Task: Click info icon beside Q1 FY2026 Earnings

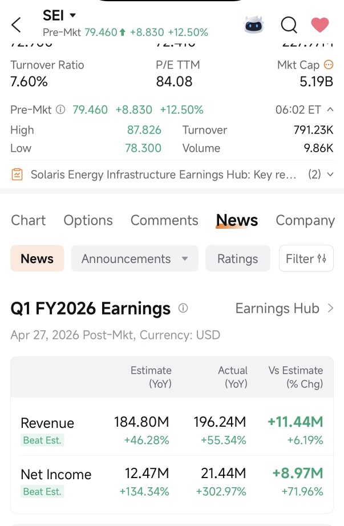Action: tap(183, 308)
